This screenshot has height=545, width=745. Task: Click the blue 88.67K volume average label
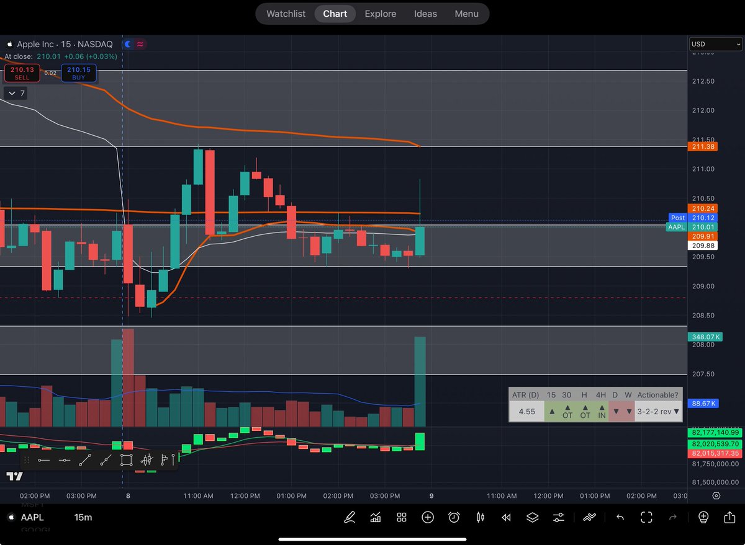[x=703, y=403]
